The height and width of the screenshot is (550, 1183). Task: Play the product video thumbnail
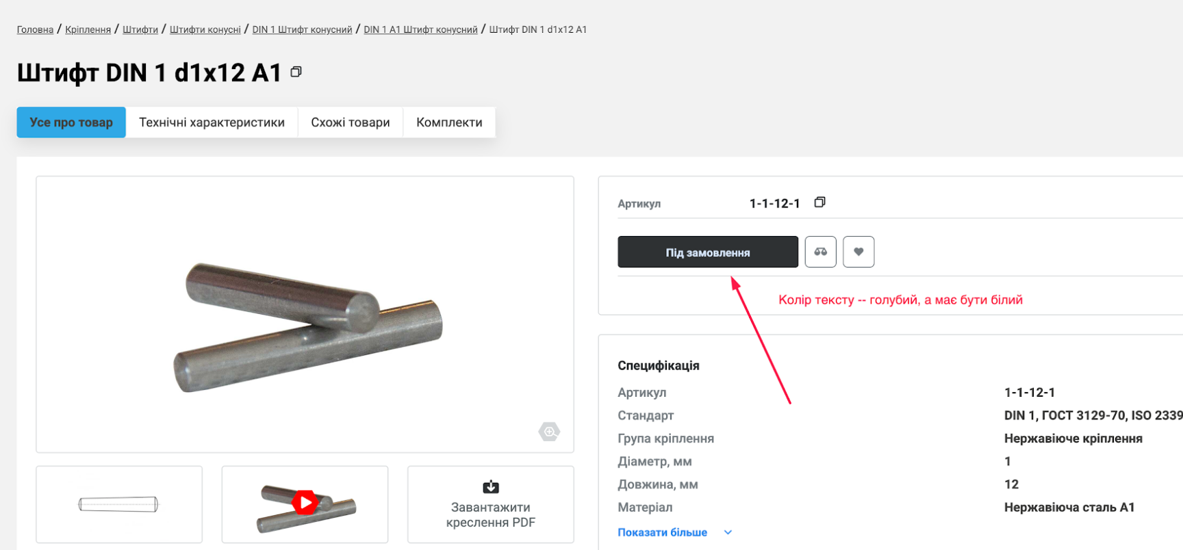coord(305,503)
